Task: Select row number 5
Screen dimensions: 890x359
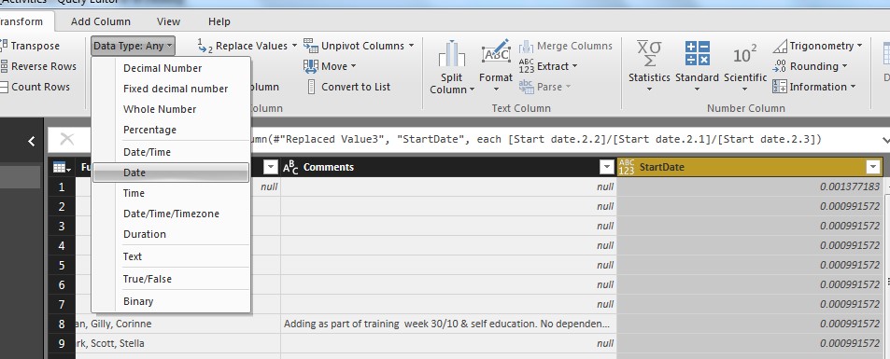Action: click(62, 265)
